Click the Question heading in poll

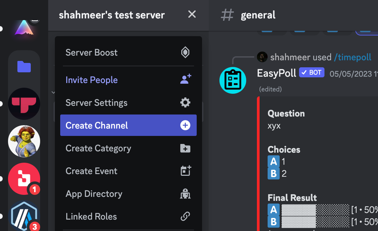point(286,113)
